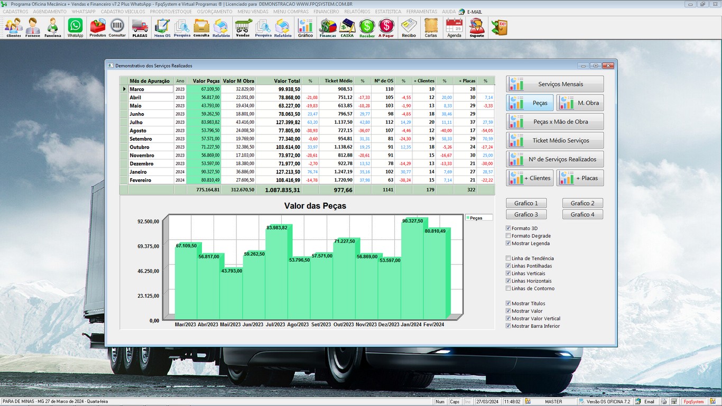Open the Funciona employees icon
Image resolution: width=722 pixels, height=406 pixels.
pyautogui.click(x=53, y=27)
